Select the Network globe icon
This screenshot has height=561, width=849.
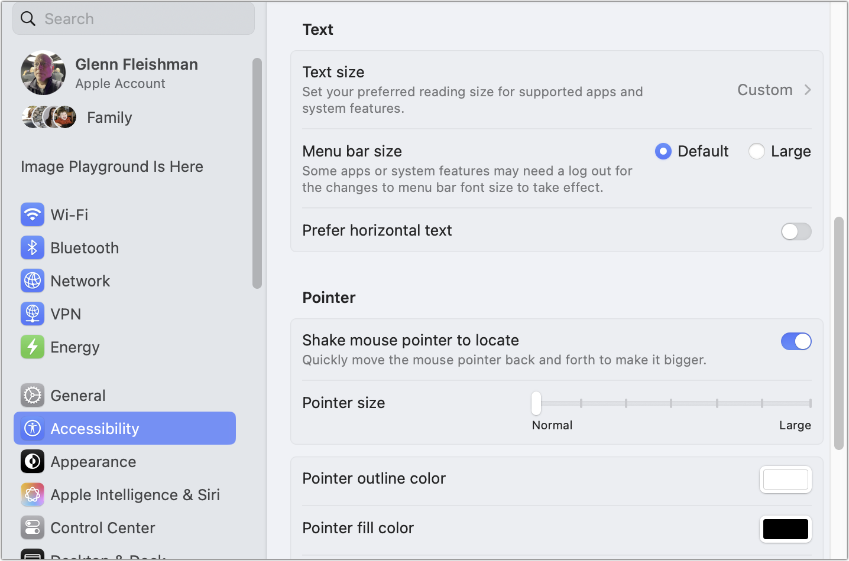coord(33,281)
